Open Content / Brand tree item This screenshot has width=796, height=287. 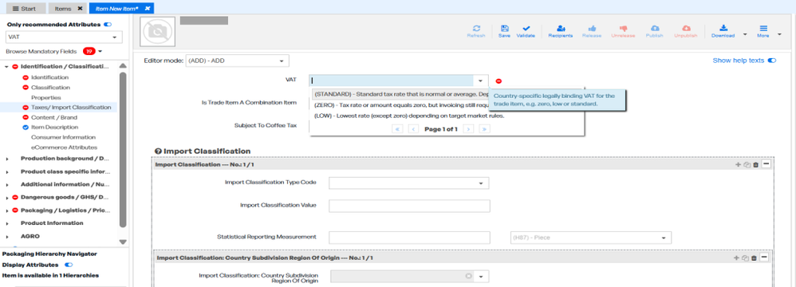[54, 117]
